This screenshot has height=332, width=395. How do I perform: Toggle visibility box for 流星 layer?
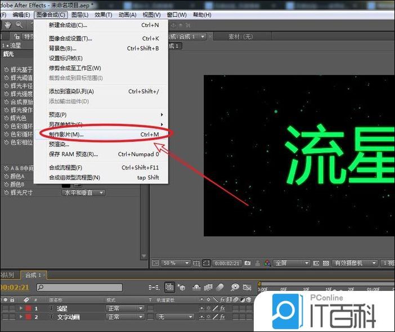(5, 308)
